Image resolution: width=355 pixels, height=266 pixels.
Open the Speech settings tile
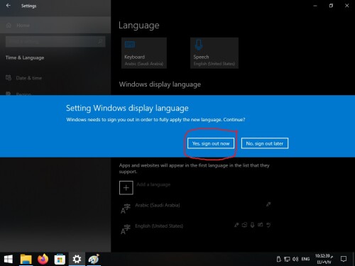214,53
